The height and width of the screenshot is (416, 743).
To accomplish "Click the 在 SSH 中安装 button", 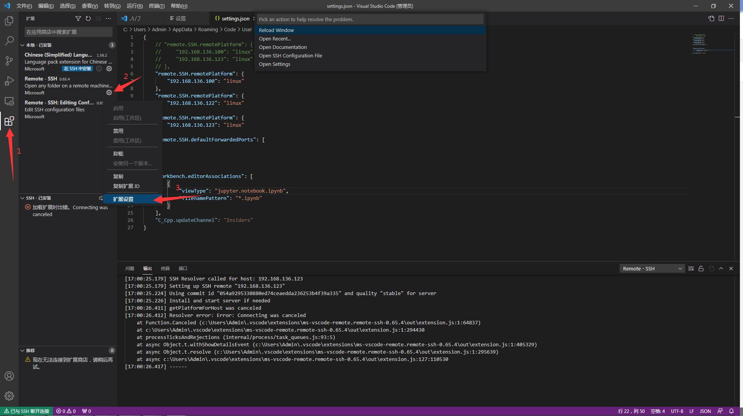I will [x=77, y=69].
